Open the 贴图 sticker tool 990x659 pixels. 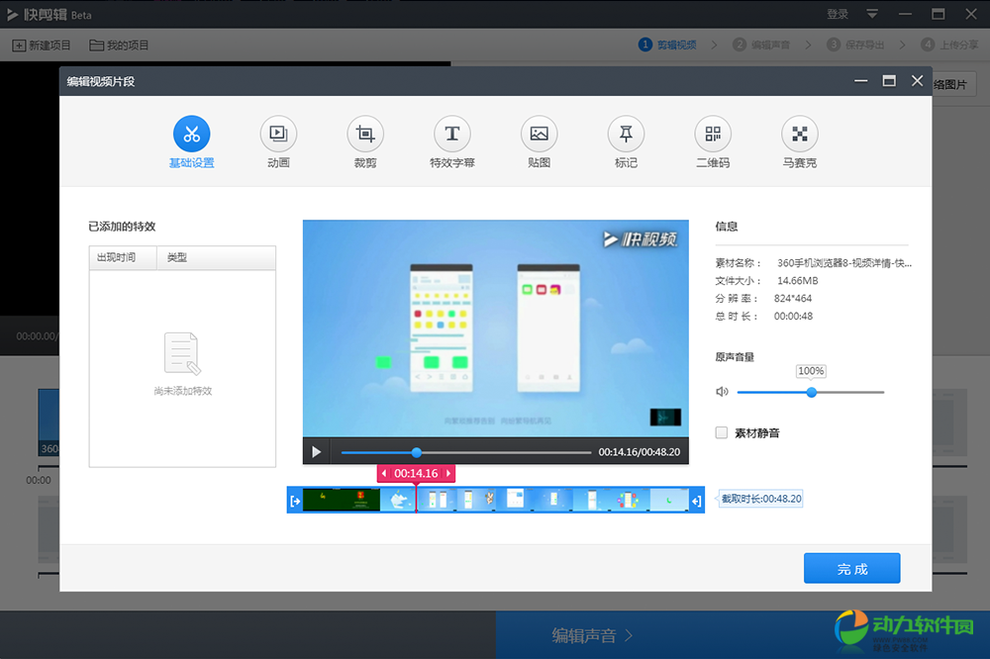tap(539, 134)
